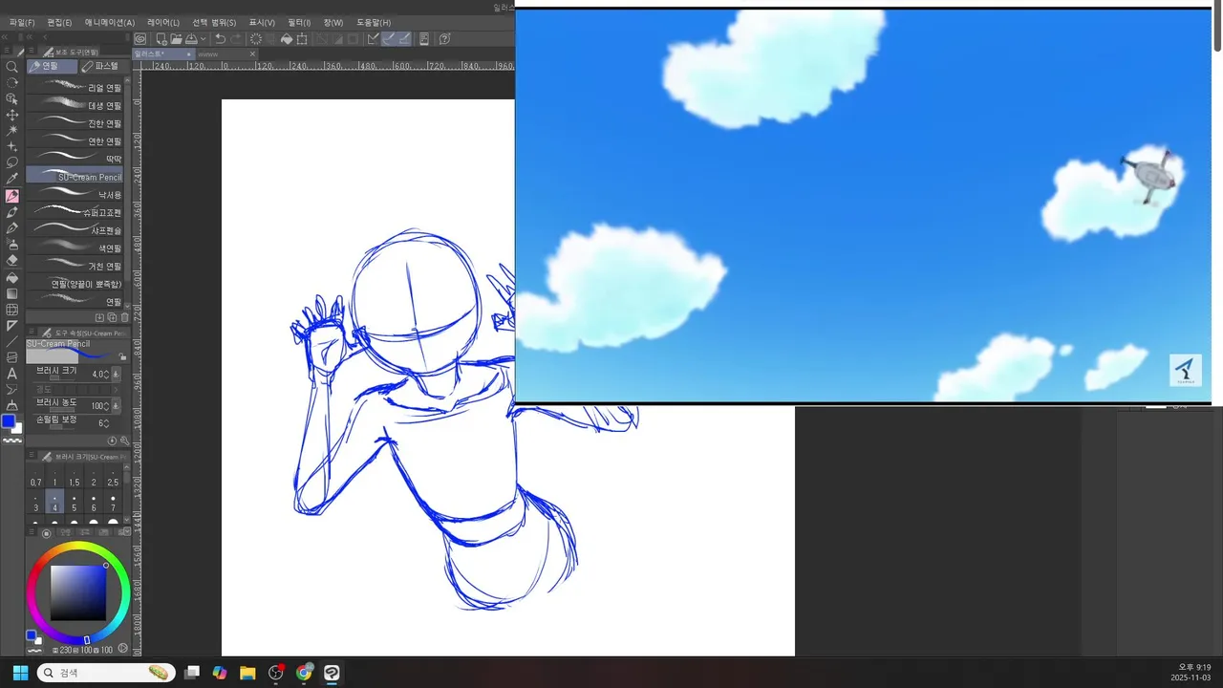Increase or decrease the brush size stepper
1223x688 pixels.
(106, 375)
